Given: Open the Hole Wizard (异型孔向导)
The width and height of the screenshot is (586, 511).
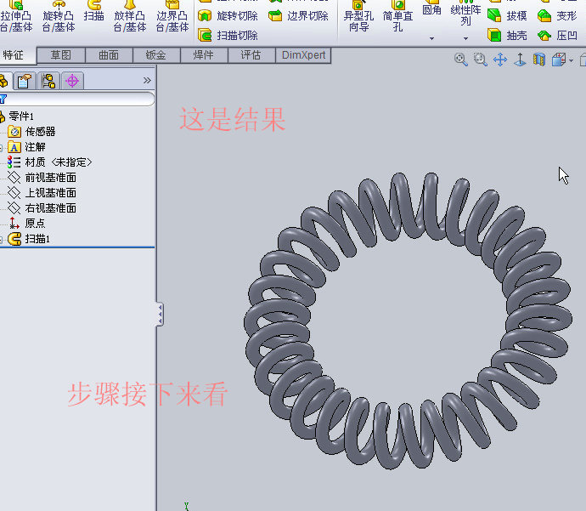Looking at the screenshot, I should pyautogui.click(x=358, y=16).
